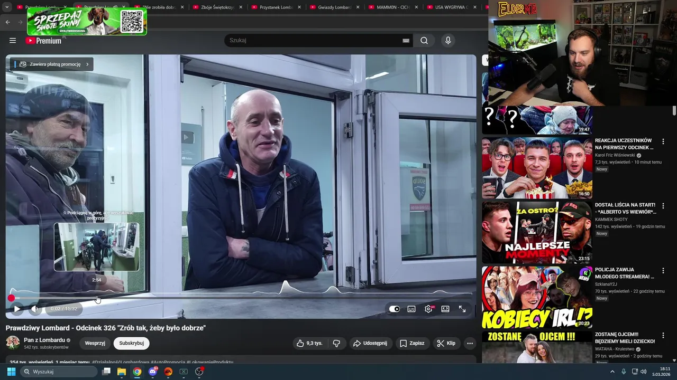Open options for 'POLICJA ZAWIJA MŁODEGO STREAMERA' video

tap(663, 271)
